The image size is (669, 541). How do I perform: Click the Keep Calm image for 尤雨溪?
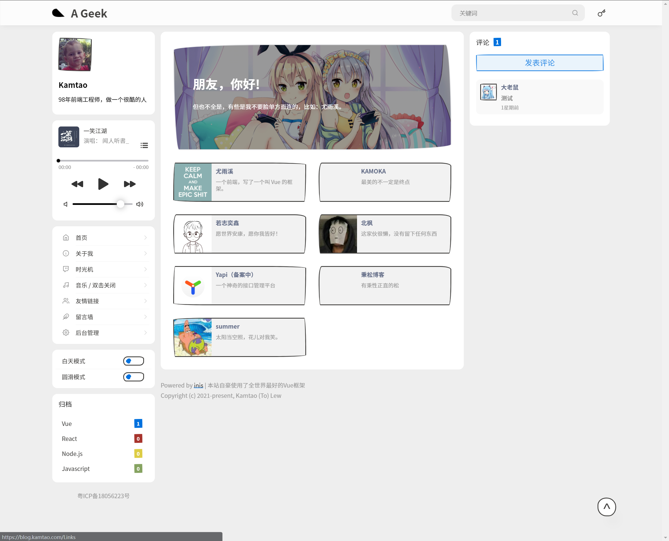click(x=193, y=183)
